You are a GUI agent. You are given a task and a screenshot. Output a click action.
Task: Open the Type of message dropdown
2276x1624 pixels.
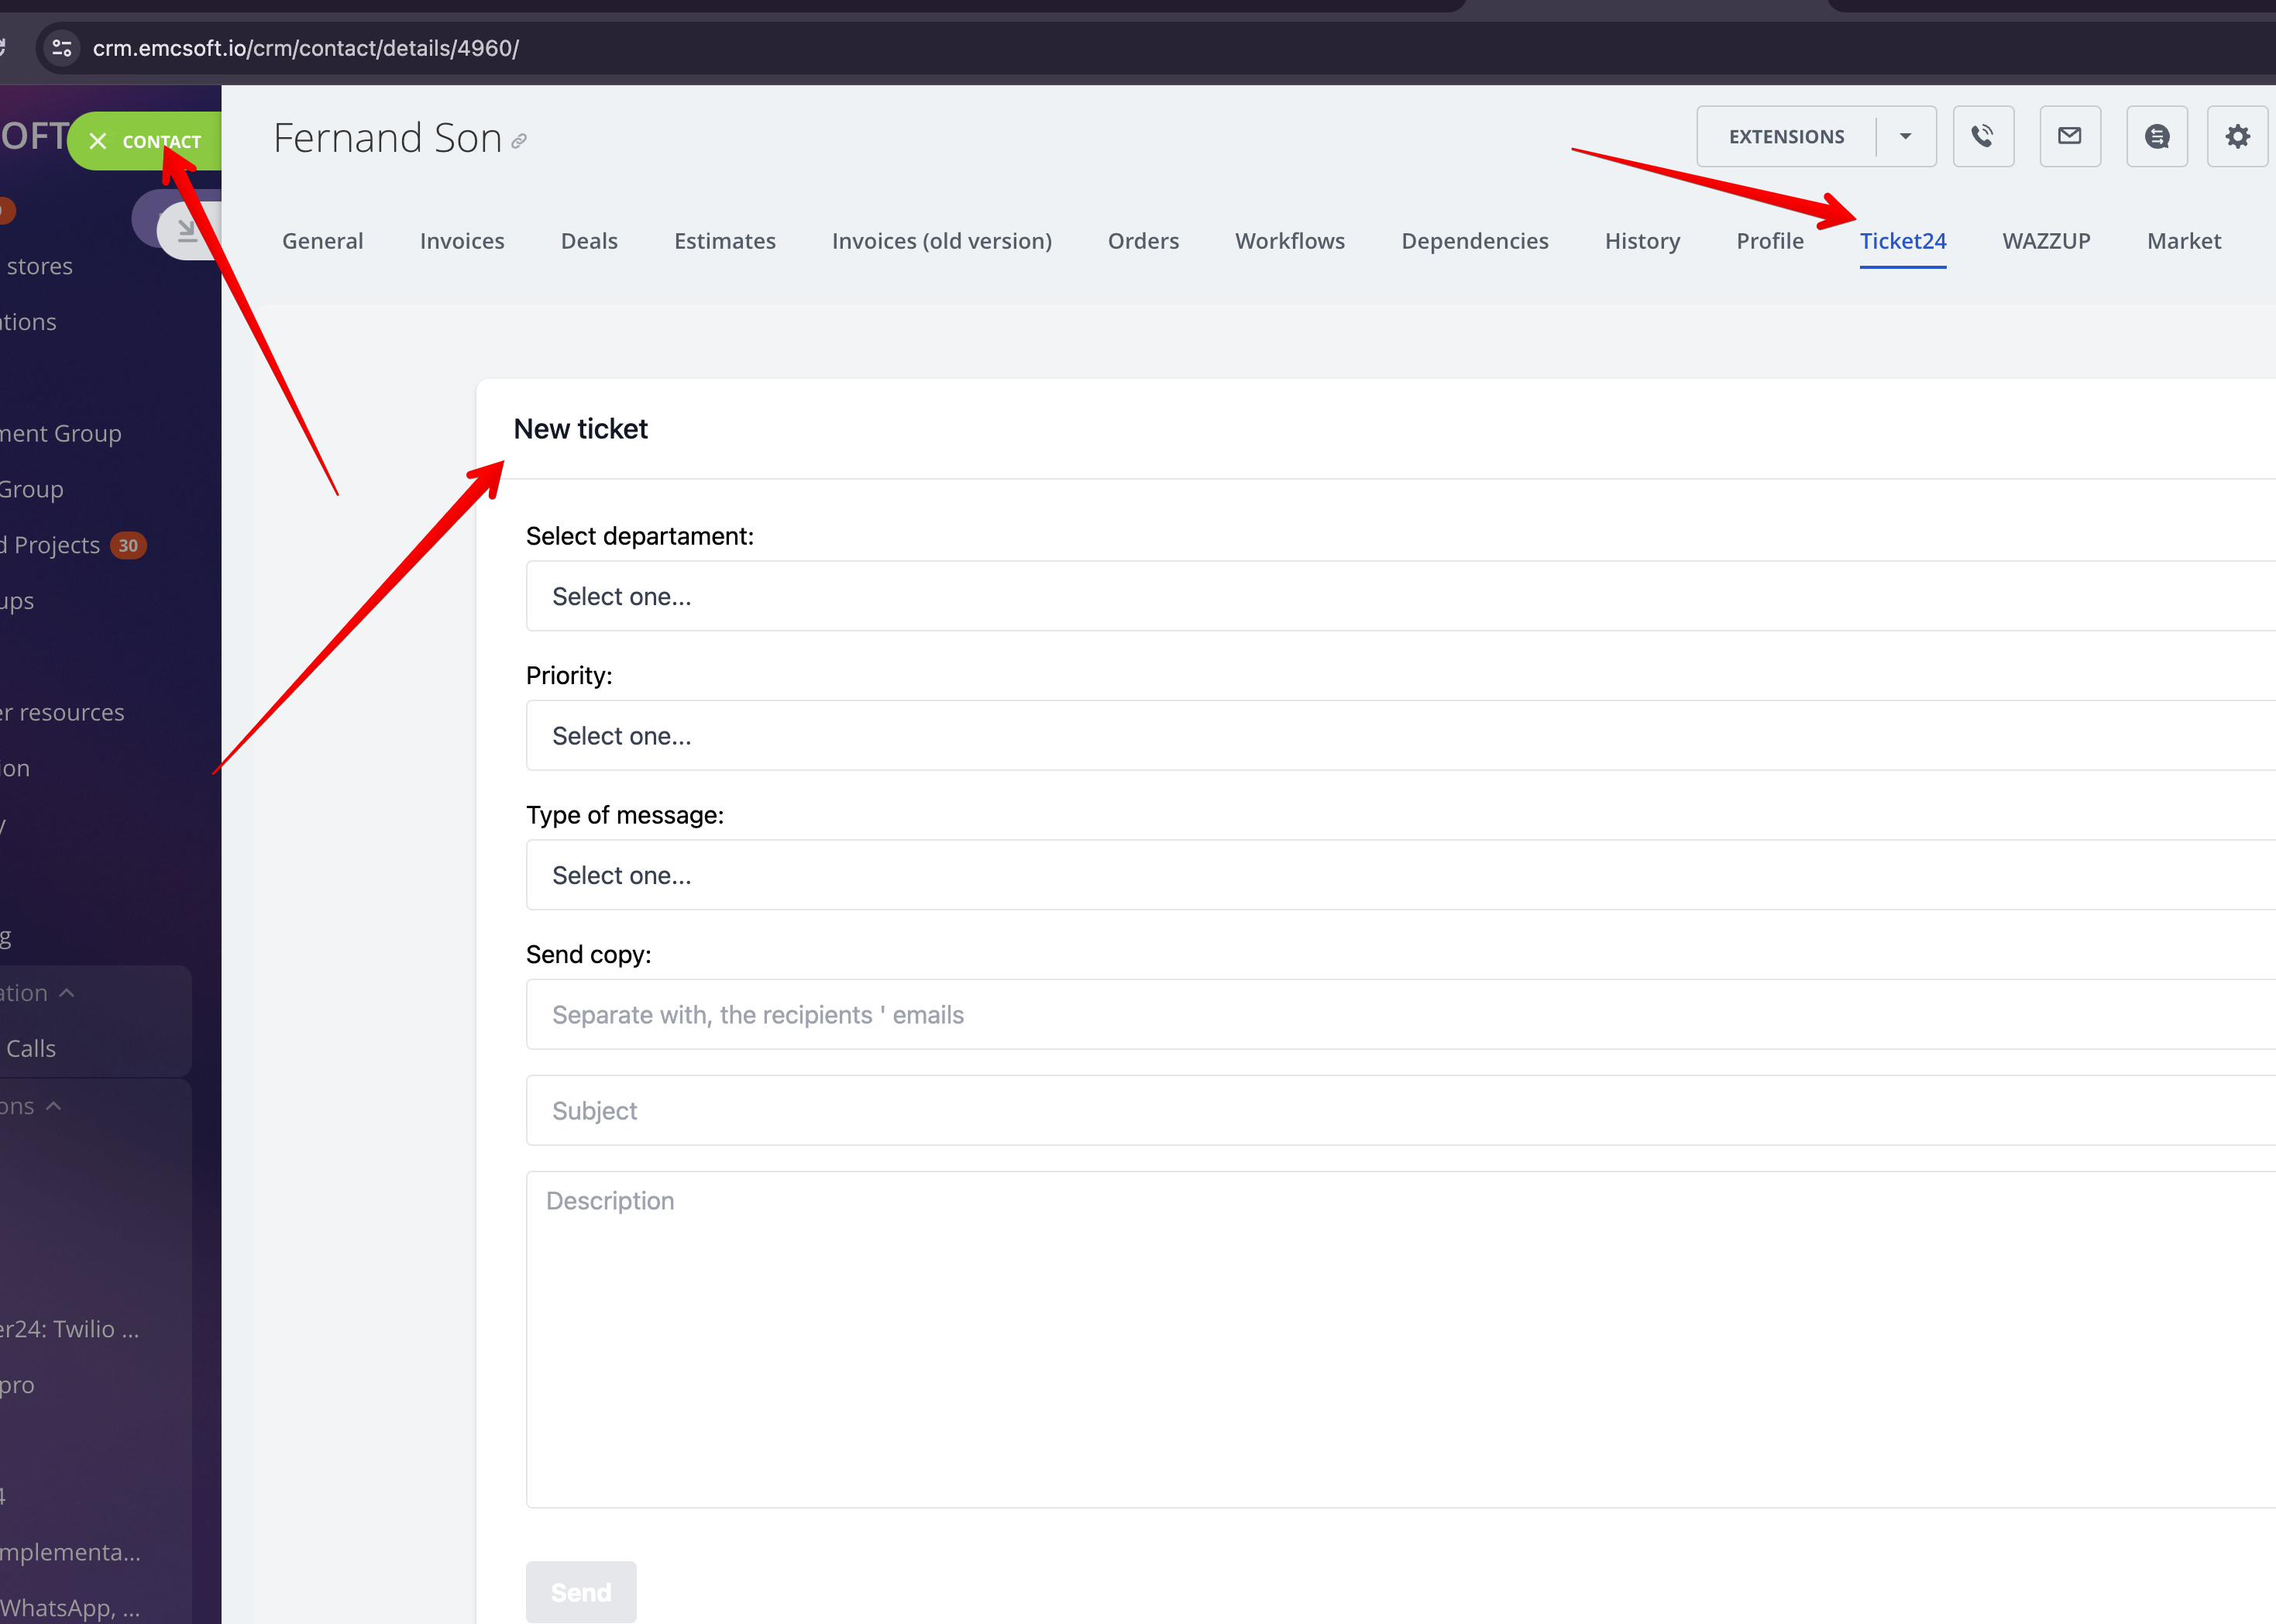pyautogui.click(x=1399, y=875)
